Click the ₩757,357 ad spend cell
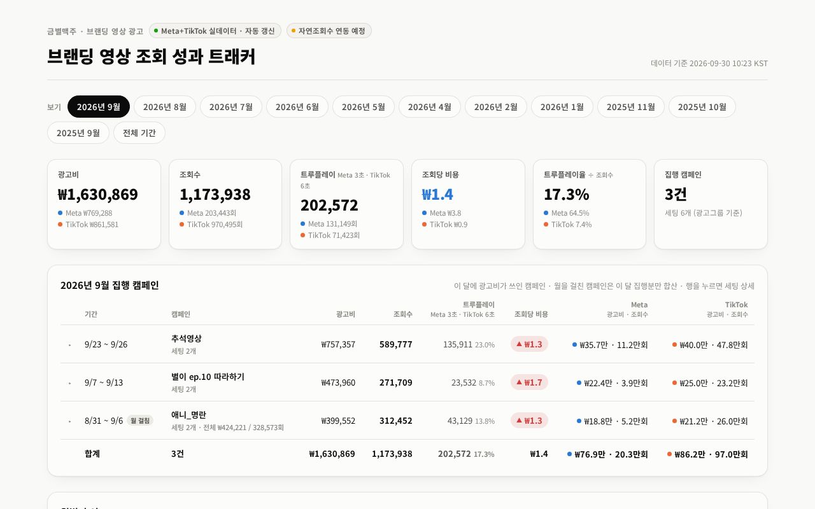815x509 pixels. coord(338,344)
